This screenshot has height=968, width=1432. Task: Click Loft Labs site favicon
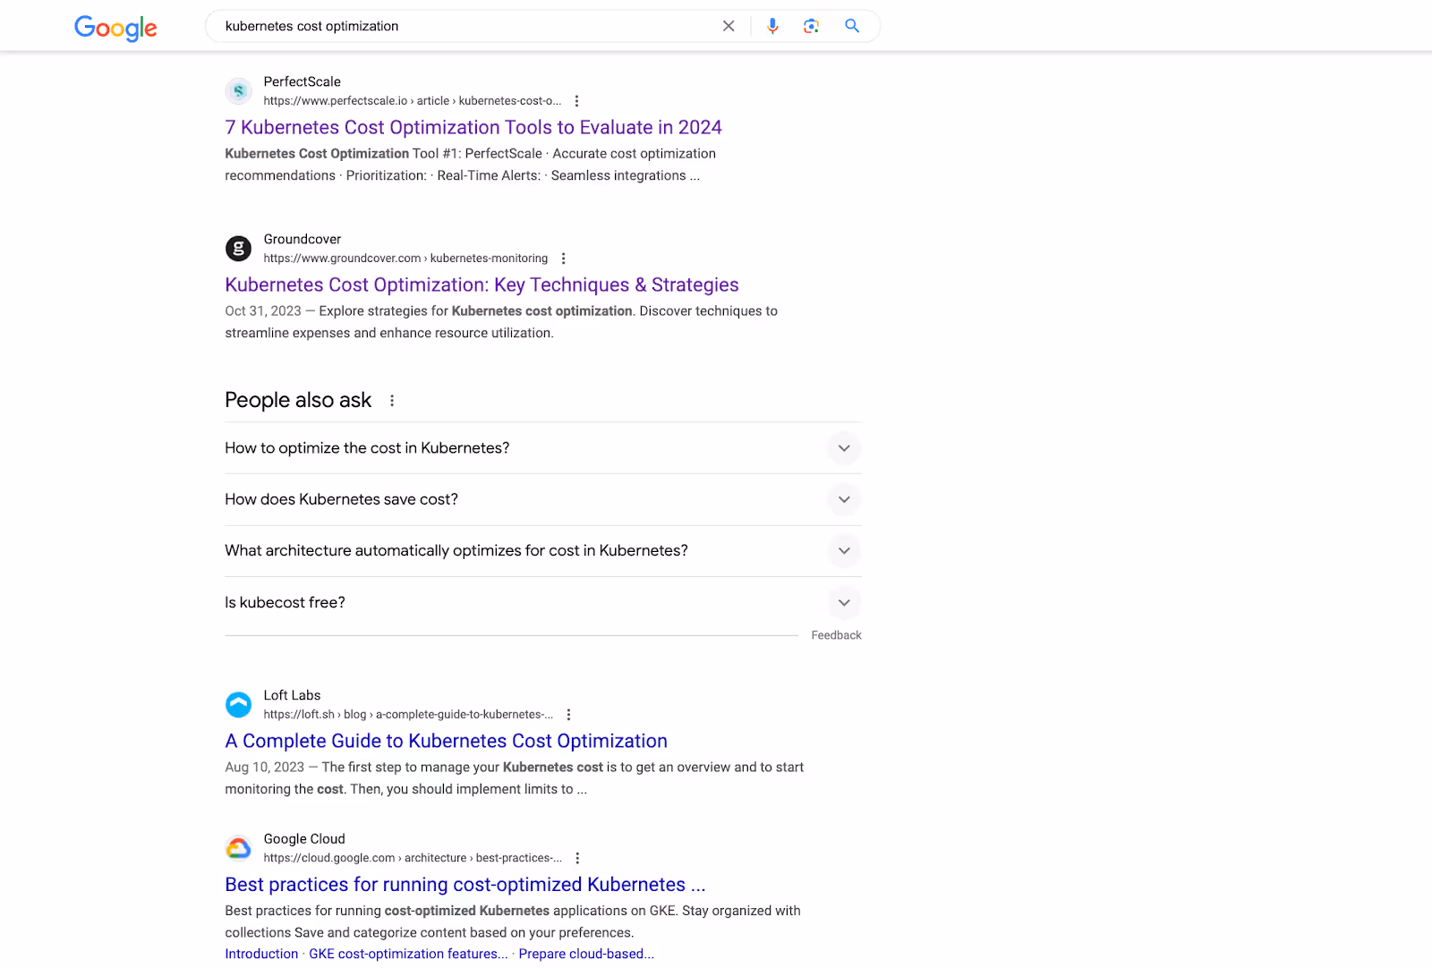[238, 704]
